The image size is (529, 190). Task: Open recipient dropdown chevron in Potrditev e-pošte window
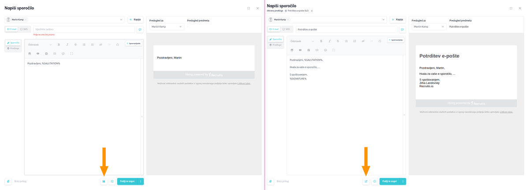coord(384,19)
